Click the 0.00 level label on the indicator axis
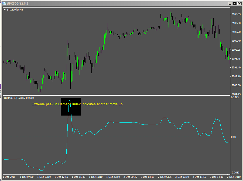 point(234,137)
